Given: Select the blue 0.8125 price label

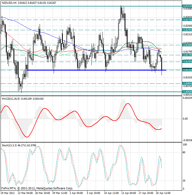Looking at the screenshot, I should click(187, 70).
